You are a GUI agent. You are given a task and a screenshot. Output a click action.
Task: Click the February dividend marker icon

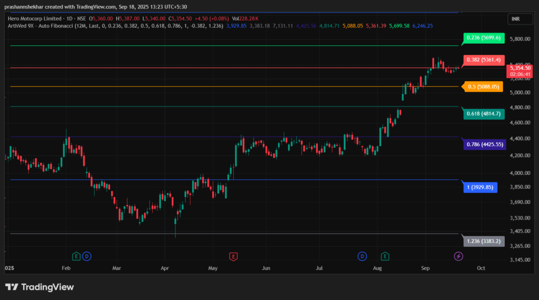point(86,256)
